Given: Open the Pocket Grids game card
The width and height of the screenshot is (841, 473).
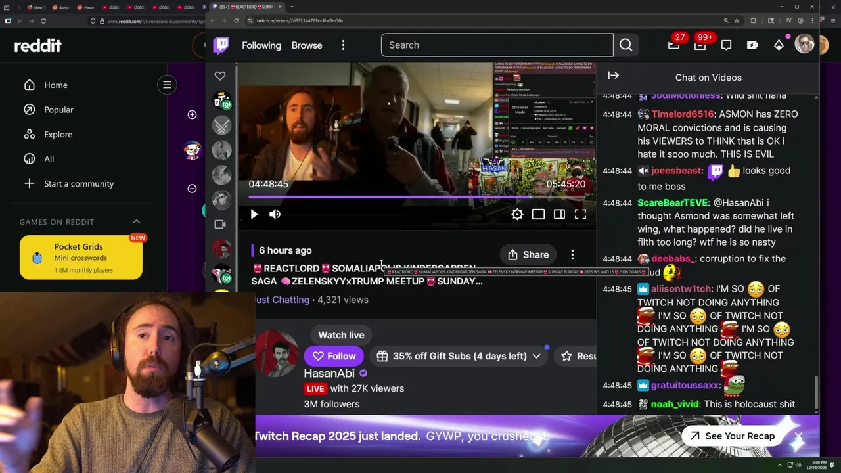Looking at the screenshot, I should 81,258.
